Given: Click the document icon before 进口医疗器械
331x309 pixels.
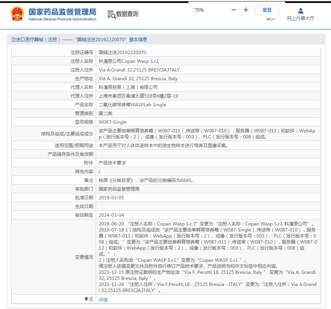Looking at the screenshot, I should [x=14, y=39].
